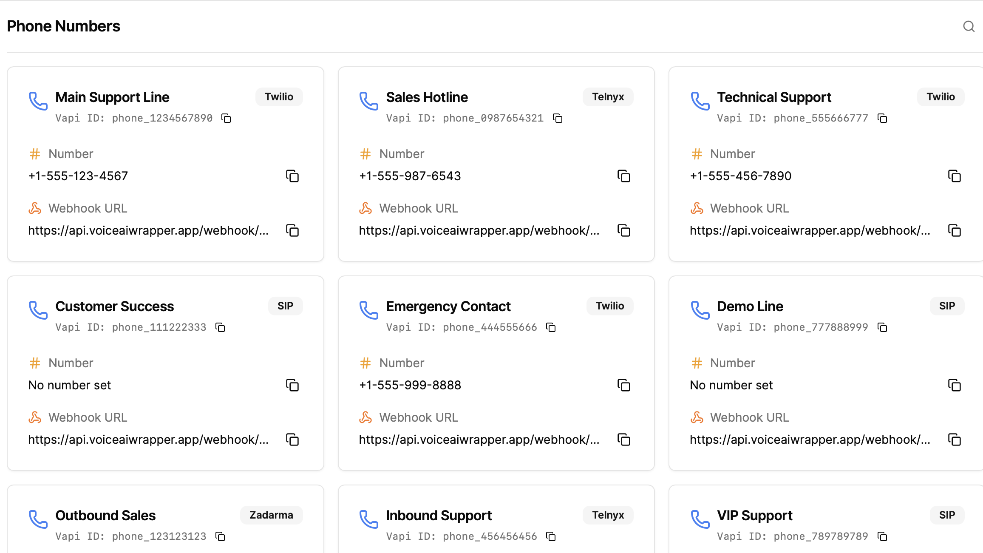Click the Demo Line phone icon
Screen dimensions: 983x553
point(700,310)
